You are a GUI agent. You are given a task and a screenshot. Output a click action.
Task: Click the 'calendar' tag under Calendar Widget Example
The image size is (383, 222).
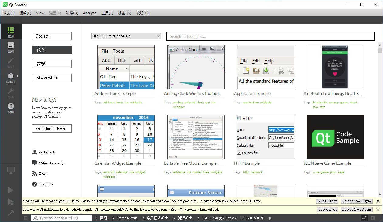coord(122,172)
